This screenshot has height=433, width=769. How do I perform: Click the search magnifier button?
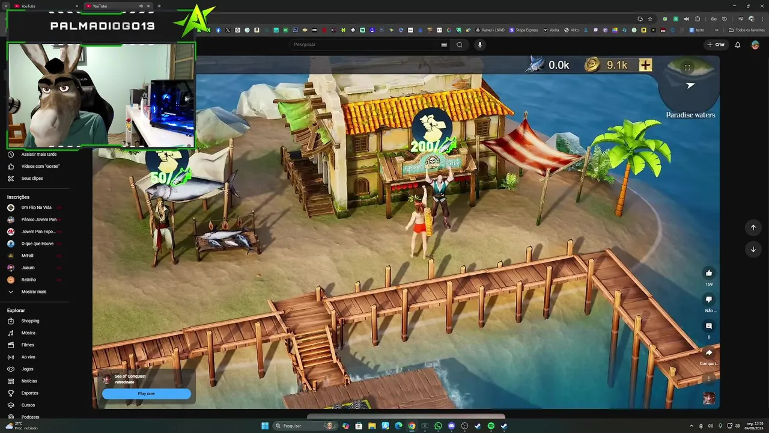tap(460, 45)
